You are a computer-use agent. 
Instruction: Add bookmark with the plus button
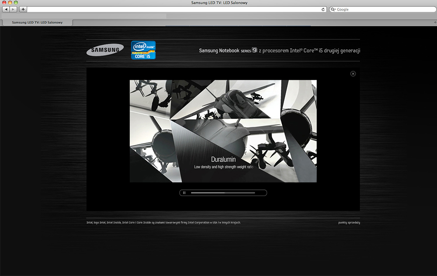(23, 9)
